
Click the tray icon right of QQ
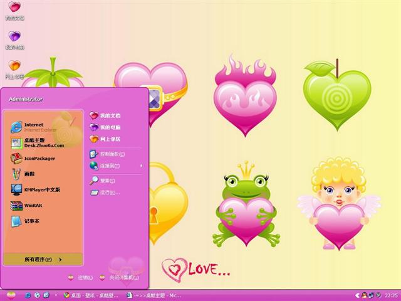(x=371, y=295)
